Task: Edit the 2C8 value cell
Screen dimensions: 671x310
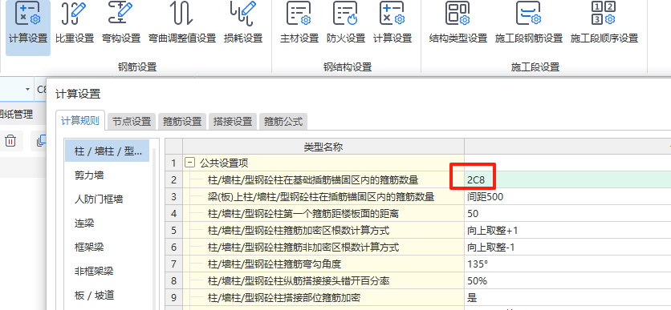Action: pyautogui.click(x=567, y=179)
